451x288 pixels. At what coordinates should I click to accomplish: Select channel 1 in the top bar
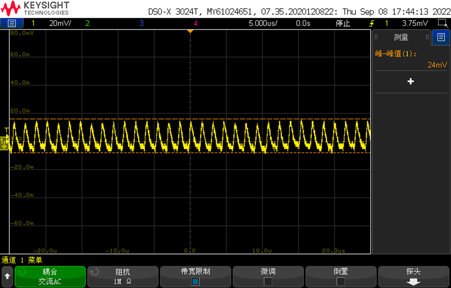(33, 23)
